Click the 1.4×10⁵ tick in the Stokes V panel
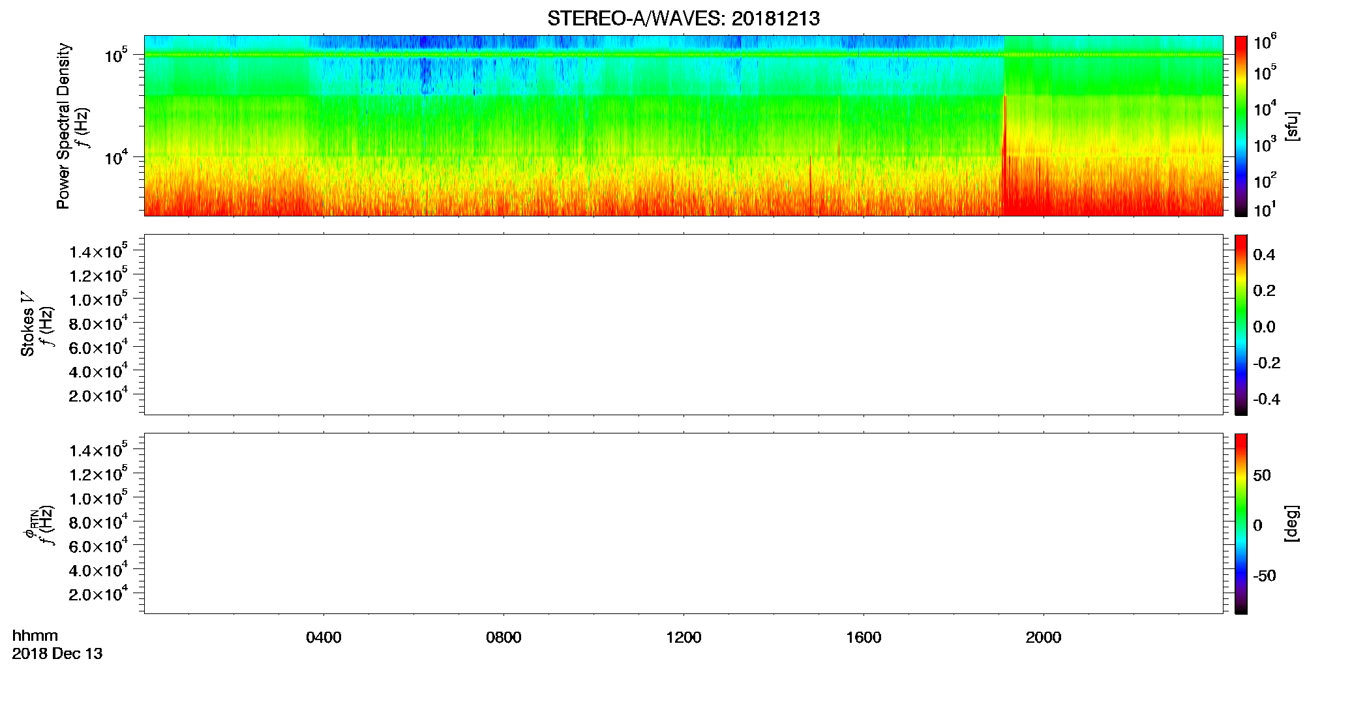 pos(98,251)
